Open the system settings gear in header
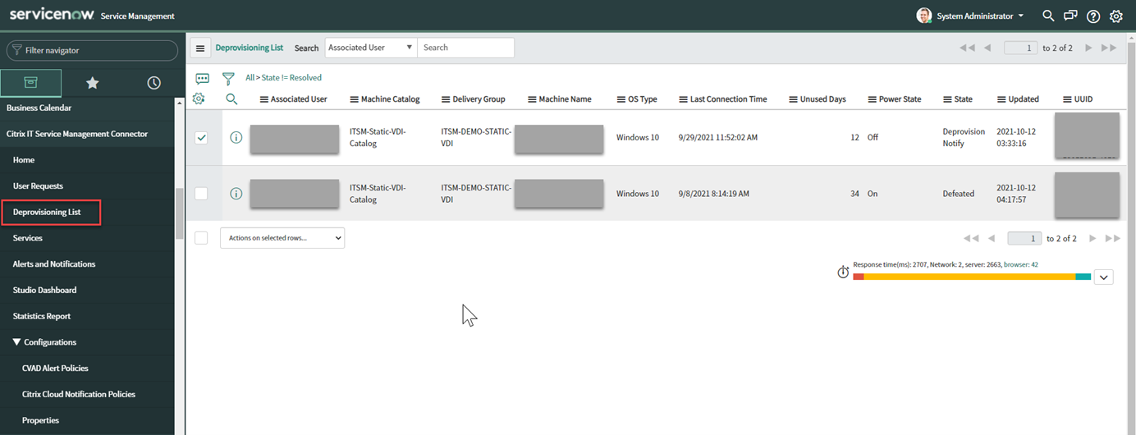 pyautogui.click(x=1116, y=16)
